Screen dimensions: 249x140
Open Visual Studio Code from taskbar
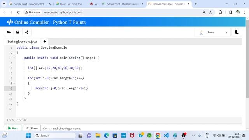pyautogui.click(x=166, y=135)
